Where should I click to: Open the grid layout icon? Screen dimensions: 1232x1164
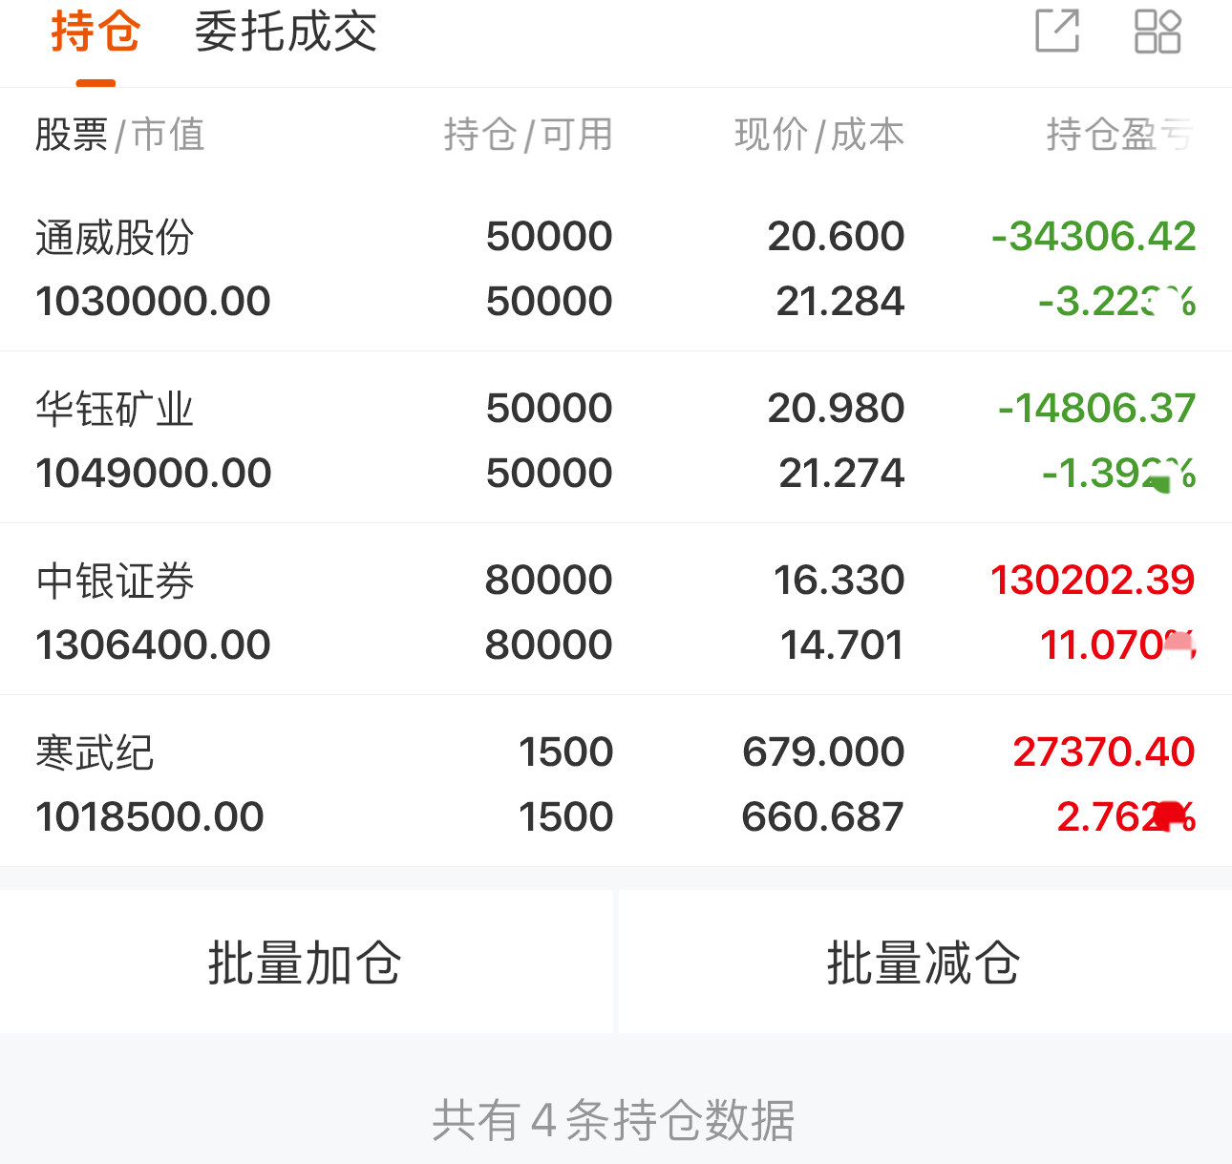[x=1158, y=31]
